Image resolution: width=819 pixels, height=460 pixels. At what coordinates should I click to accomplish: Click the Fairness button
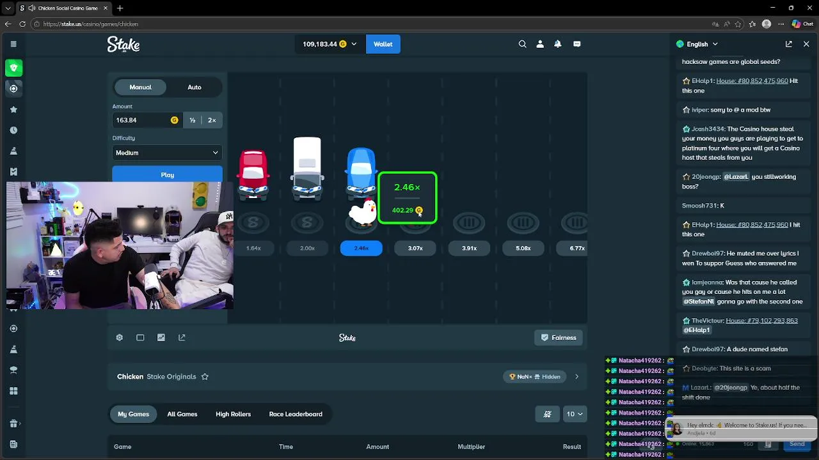tap(559, 337)
